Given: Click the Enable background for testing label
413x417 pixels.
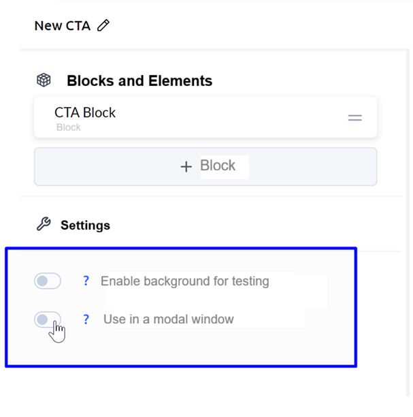Looking at the screenshot, I should [x=184, y=281].
